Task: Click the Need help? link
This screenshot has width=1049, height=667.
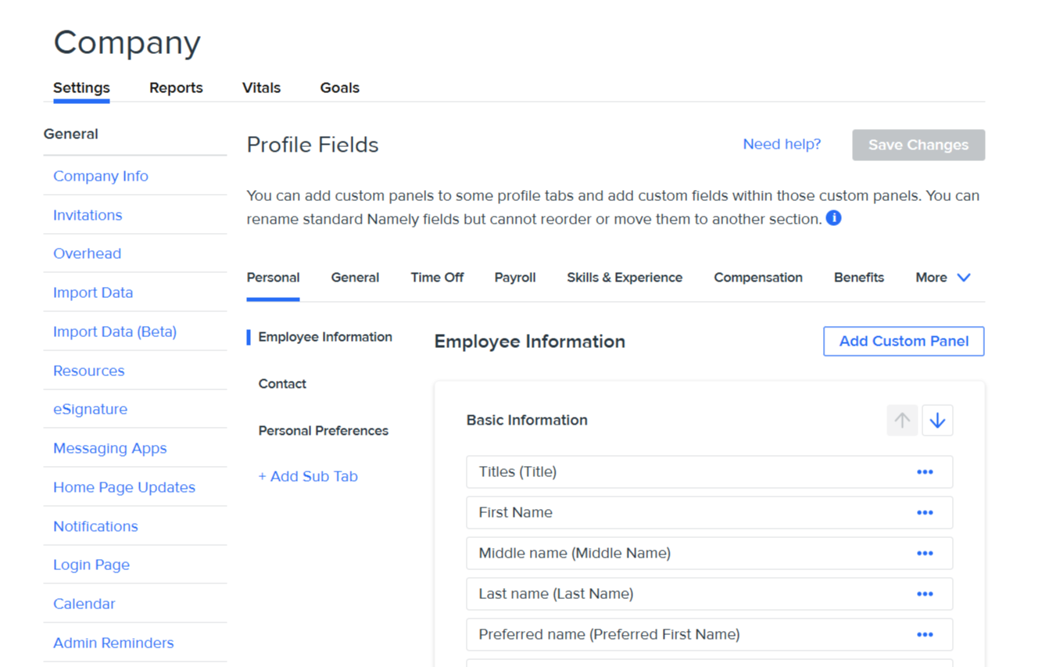Action: coord(781,145)
